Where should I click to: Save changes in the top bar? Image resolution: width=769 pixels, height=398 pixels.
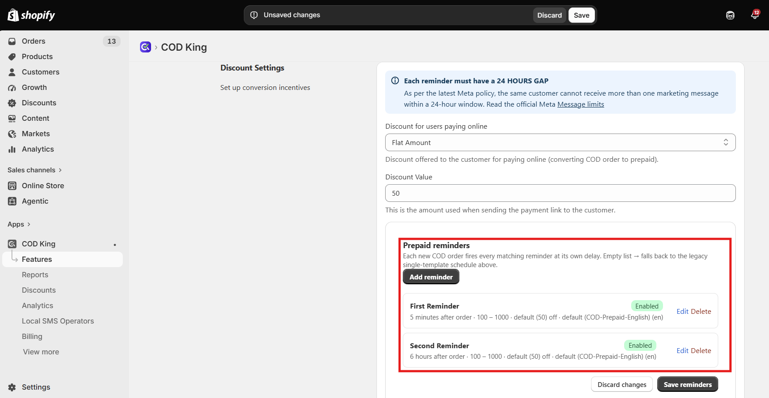click(581, 15)
